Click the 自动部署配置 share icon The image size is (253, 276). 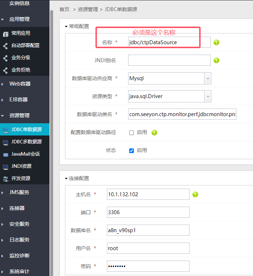pyautogui.click(x=6, y=46)
